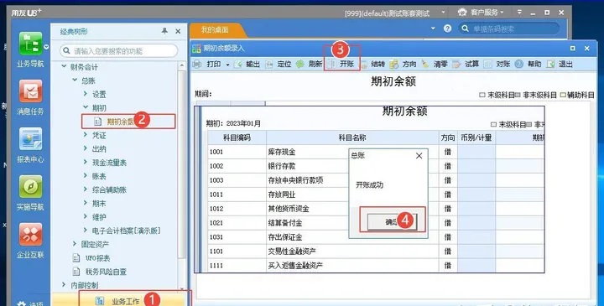Expand the 凭证 tree node
The image size is (604, 306).
pos(86,135)
